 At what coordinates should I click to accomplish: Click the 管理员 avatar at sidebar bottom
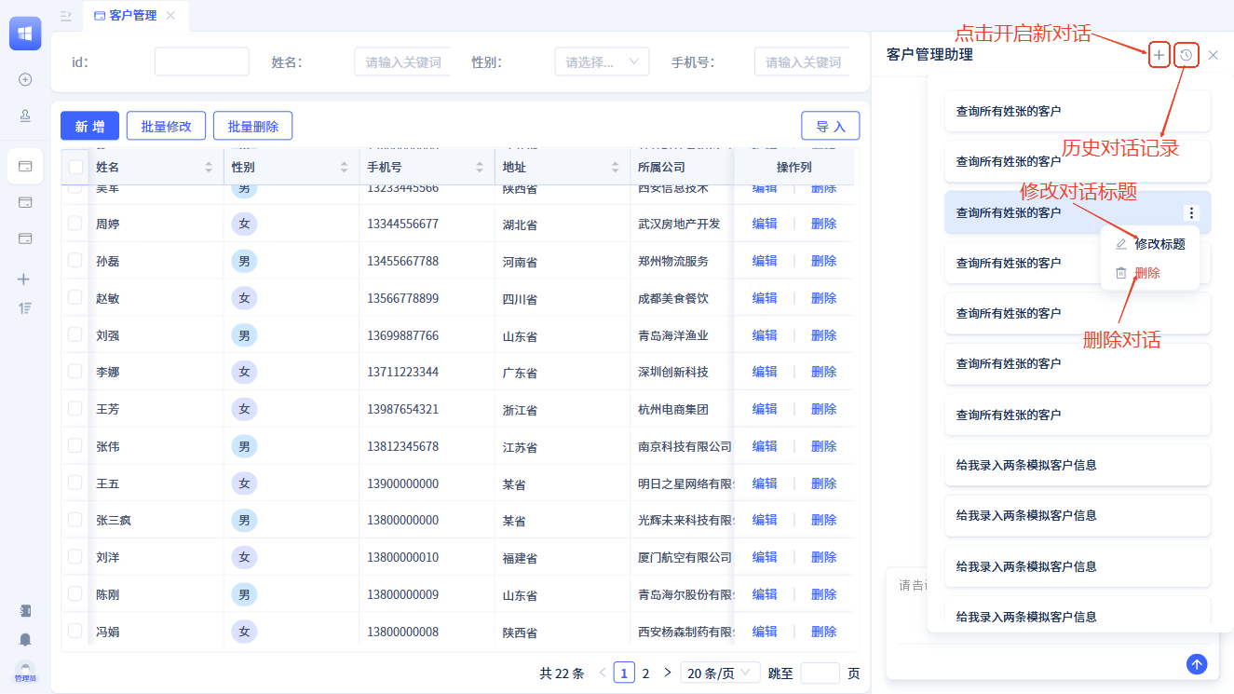pos(25,671)
